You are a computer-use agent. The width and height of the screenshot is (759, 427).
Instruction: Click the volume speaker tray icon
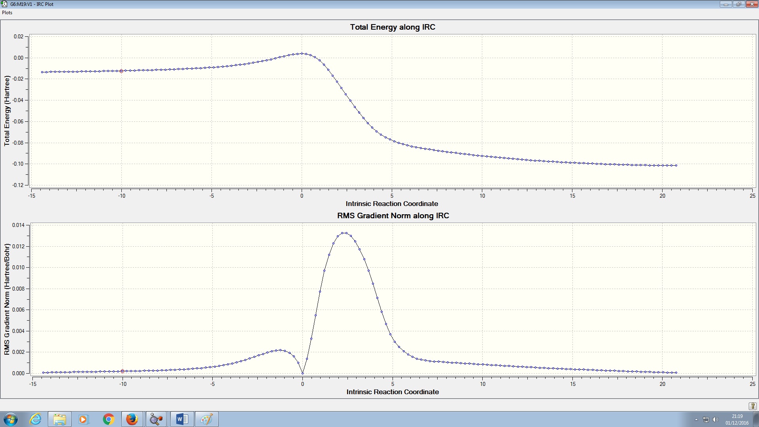(x=715, y=419)
